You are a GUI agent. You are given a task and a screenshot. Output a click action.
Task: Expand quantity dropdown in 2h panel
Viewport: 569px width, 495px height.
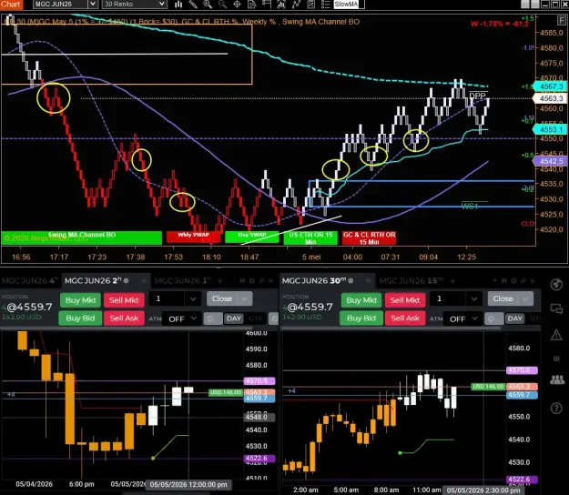(x=193, y=299)
